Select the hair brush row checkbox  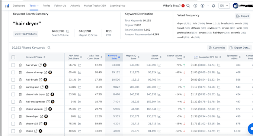tap(13, 80)
